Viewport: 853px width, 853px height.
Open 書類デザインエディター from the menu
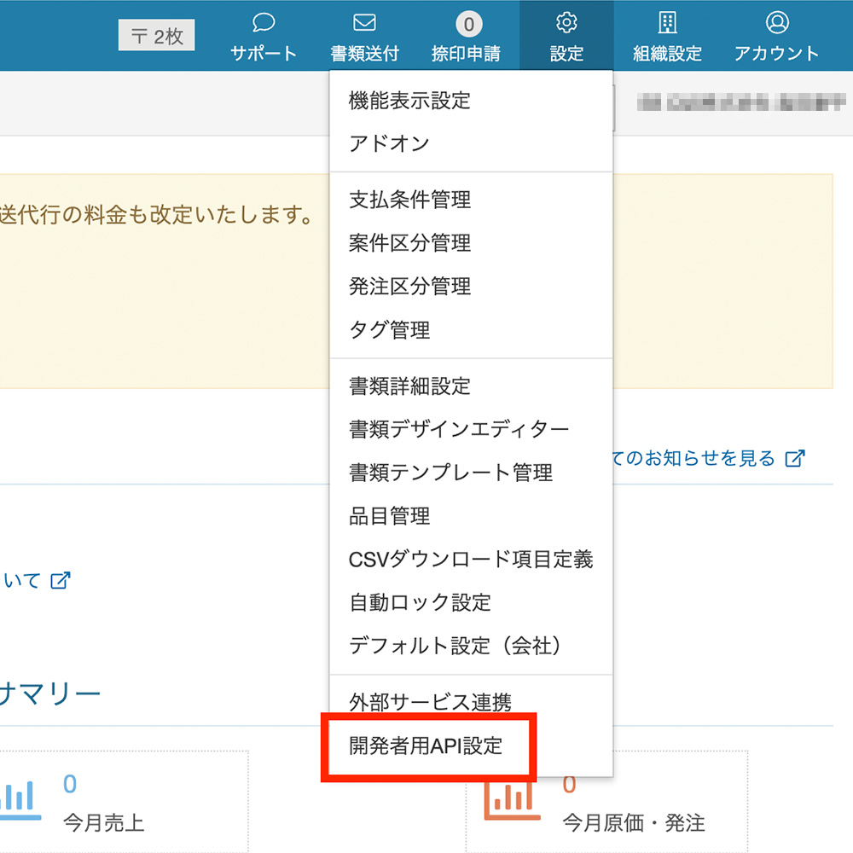click(458, 429)
